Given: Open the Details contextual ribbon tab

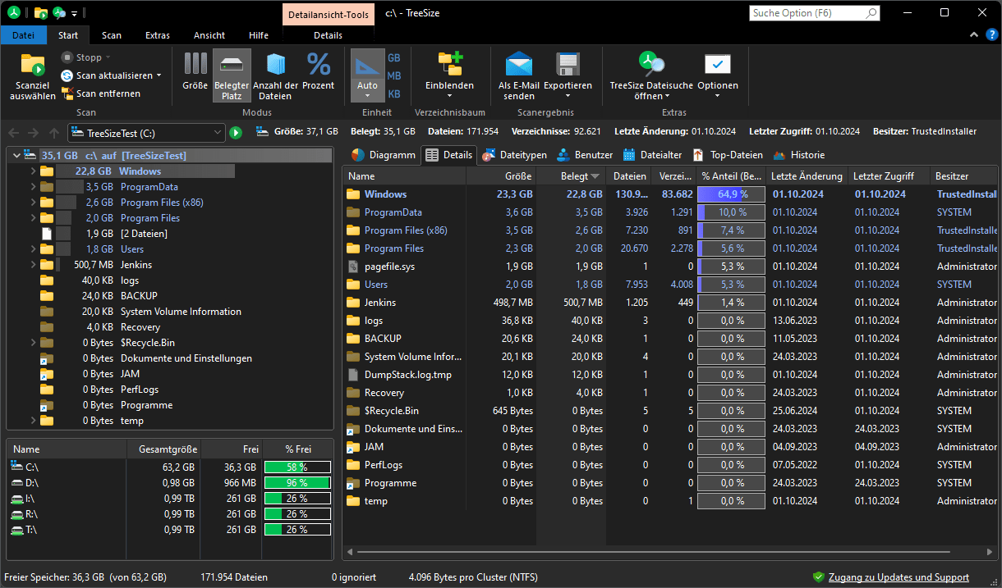Looking at the screenshot, I should (329, 35).
